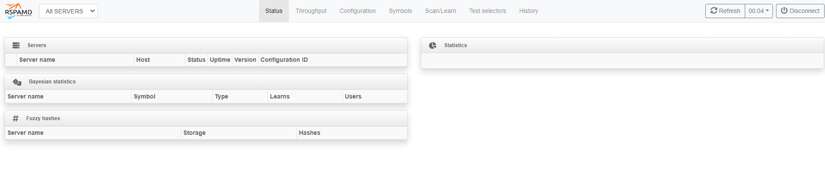This screenshot has height=191, width=825.
Task: Click the Statistics pie chart icon
Action: [432, 45]
